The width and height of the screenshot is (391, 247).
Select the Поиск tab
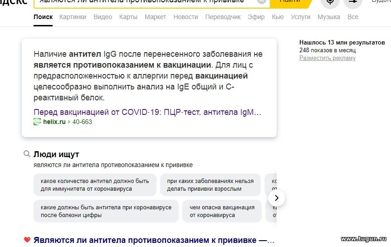(43, 17)
